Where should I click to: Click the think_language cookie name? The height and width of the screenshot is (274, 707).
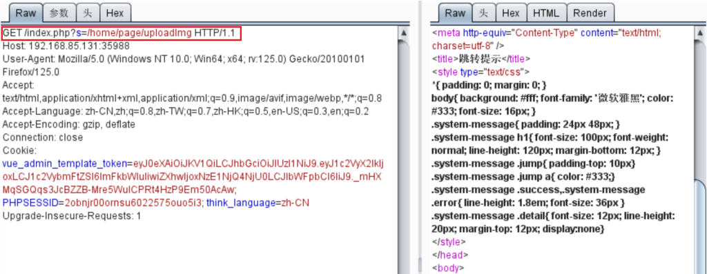[241, 202]
